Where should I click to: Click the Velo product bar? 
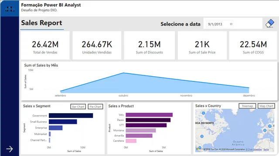tap(149, 115)
